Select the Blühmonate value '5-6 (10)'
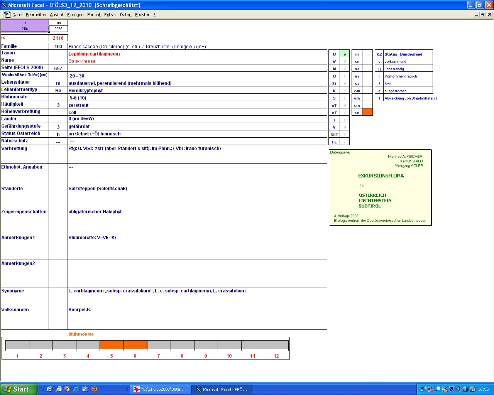The image size is (494, 395). point(197,98)
